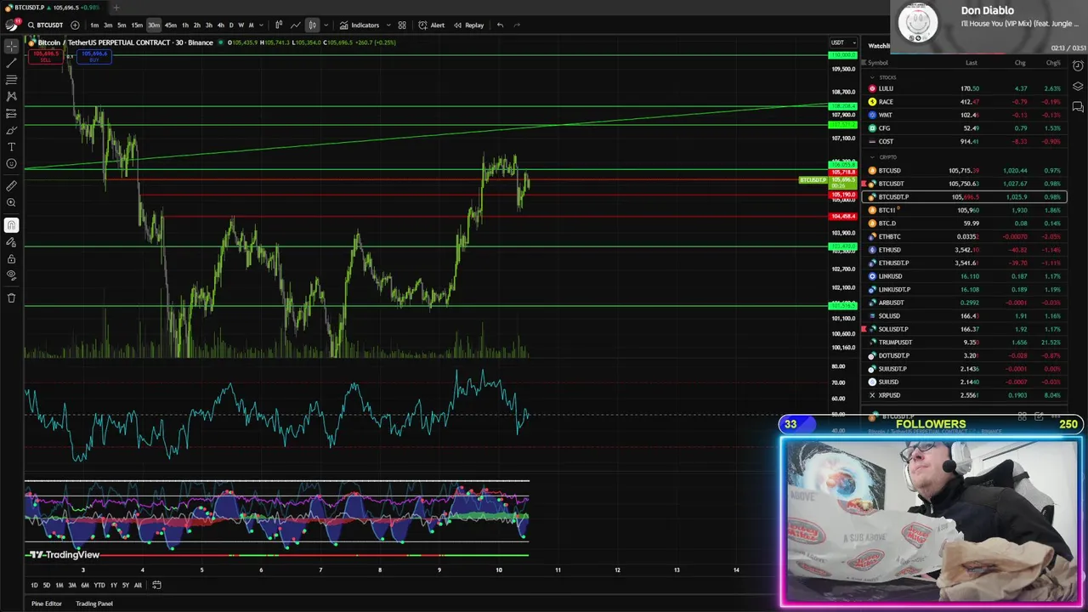Open the layout setup grid icon

[x=402, y=25]
